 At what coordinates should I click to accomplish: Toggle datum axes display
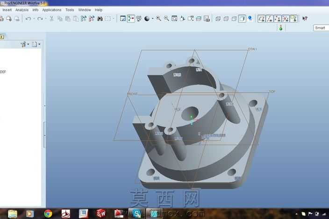pos(269,19)
